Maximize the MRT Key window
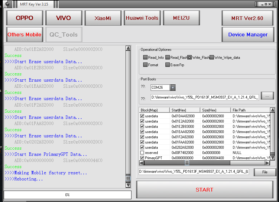This screenshot has height=202, width=279. [266, 4]
